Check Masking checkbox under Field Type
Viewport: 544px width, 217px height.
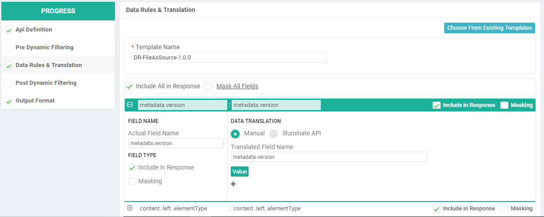132,181
